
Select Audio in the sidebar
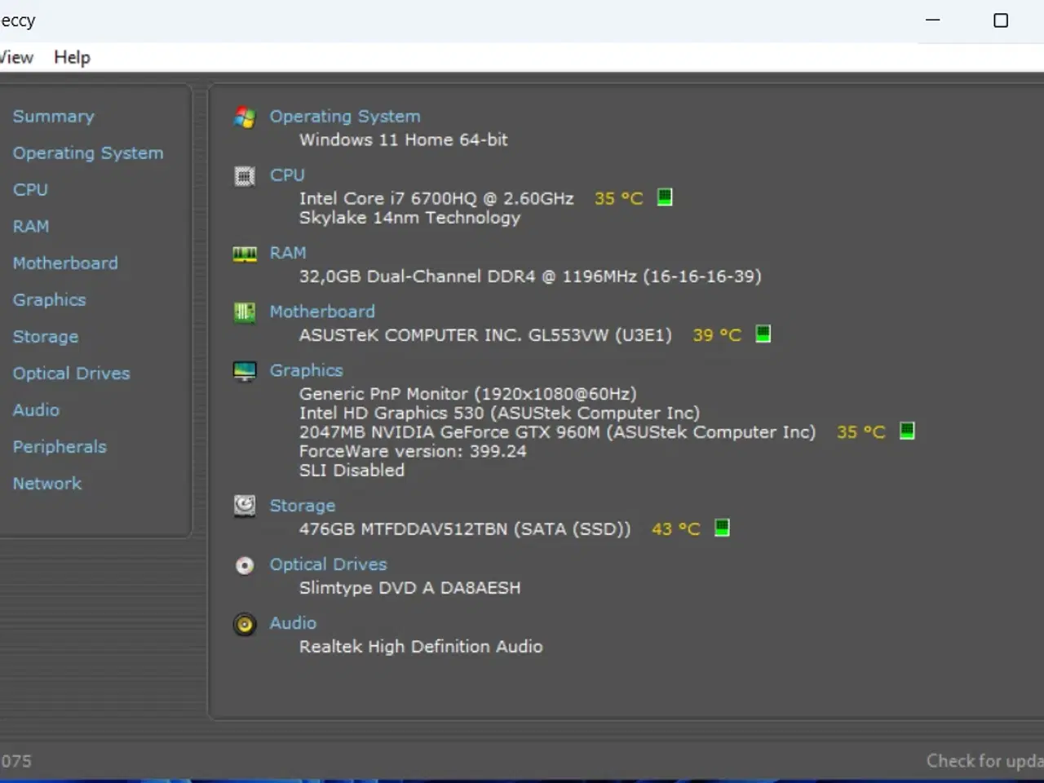[x=36, y=410]
